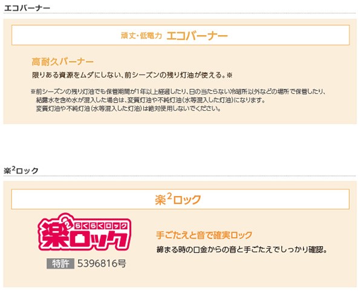
Task: Click the ロック characters in pink logo
Action: pyautogui.click(x=100, y=239)
